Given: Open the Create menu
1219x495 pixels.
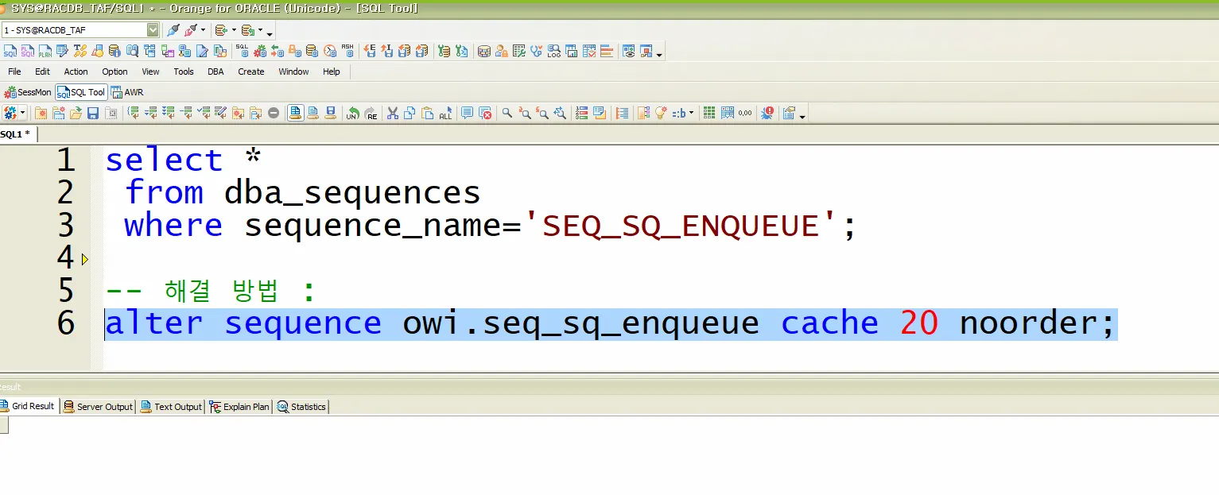Looking at the screenshot, I should 251,72.
